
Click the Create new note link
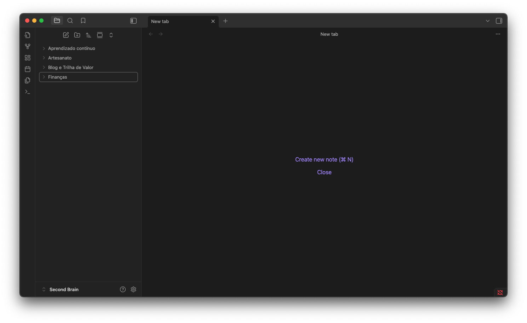click(x=324, y=159)
